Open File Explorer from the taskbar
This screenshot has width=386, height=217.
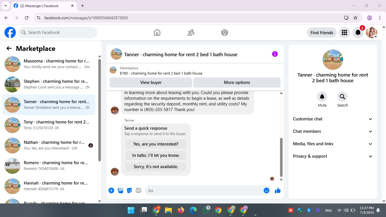point(168,210)
